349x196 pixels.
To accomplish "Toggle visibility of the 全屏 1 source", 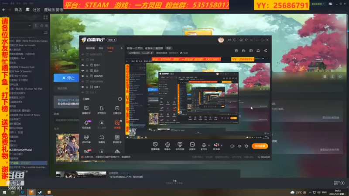I will 82,87.
